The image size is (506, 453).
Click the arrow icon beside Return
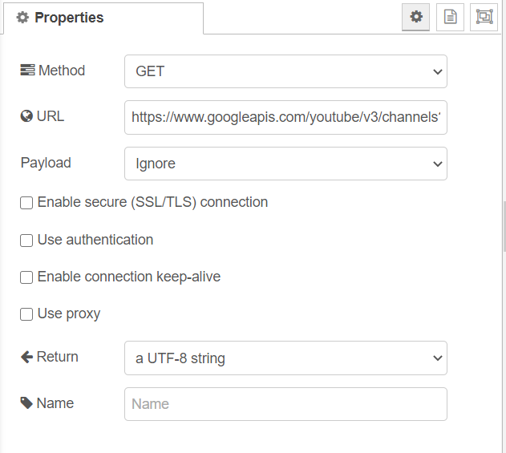[x=26, y=357]
